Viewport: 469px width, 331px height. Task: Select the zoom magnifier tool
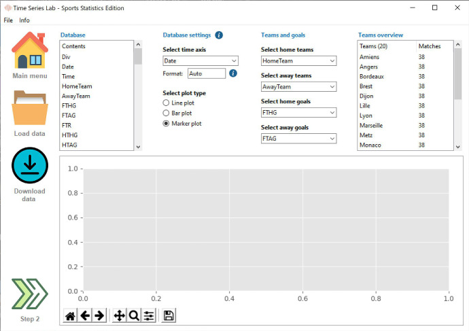pos(134,315)
